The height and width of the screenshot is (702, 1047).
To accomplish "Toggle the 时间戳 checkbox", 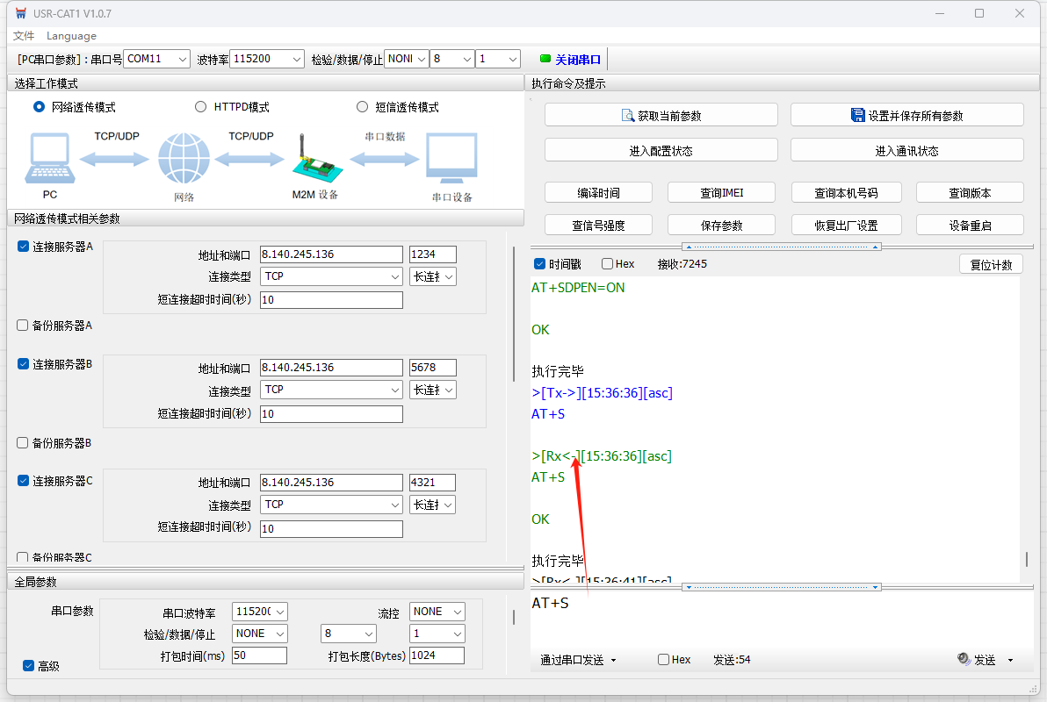I will pyautogui.click(x=540, y=264).
